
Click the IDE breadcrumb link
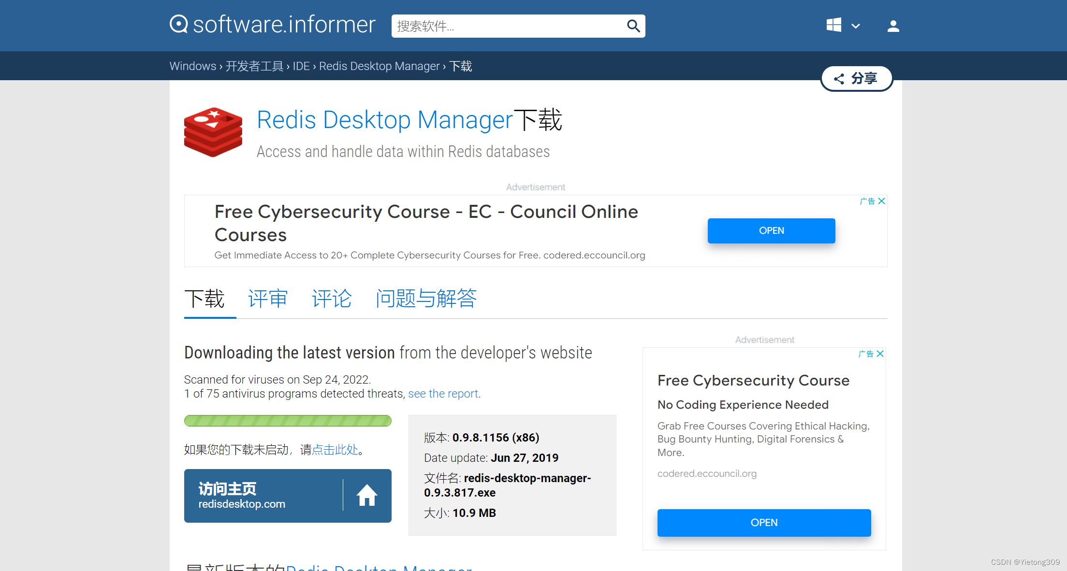point(301,66)
